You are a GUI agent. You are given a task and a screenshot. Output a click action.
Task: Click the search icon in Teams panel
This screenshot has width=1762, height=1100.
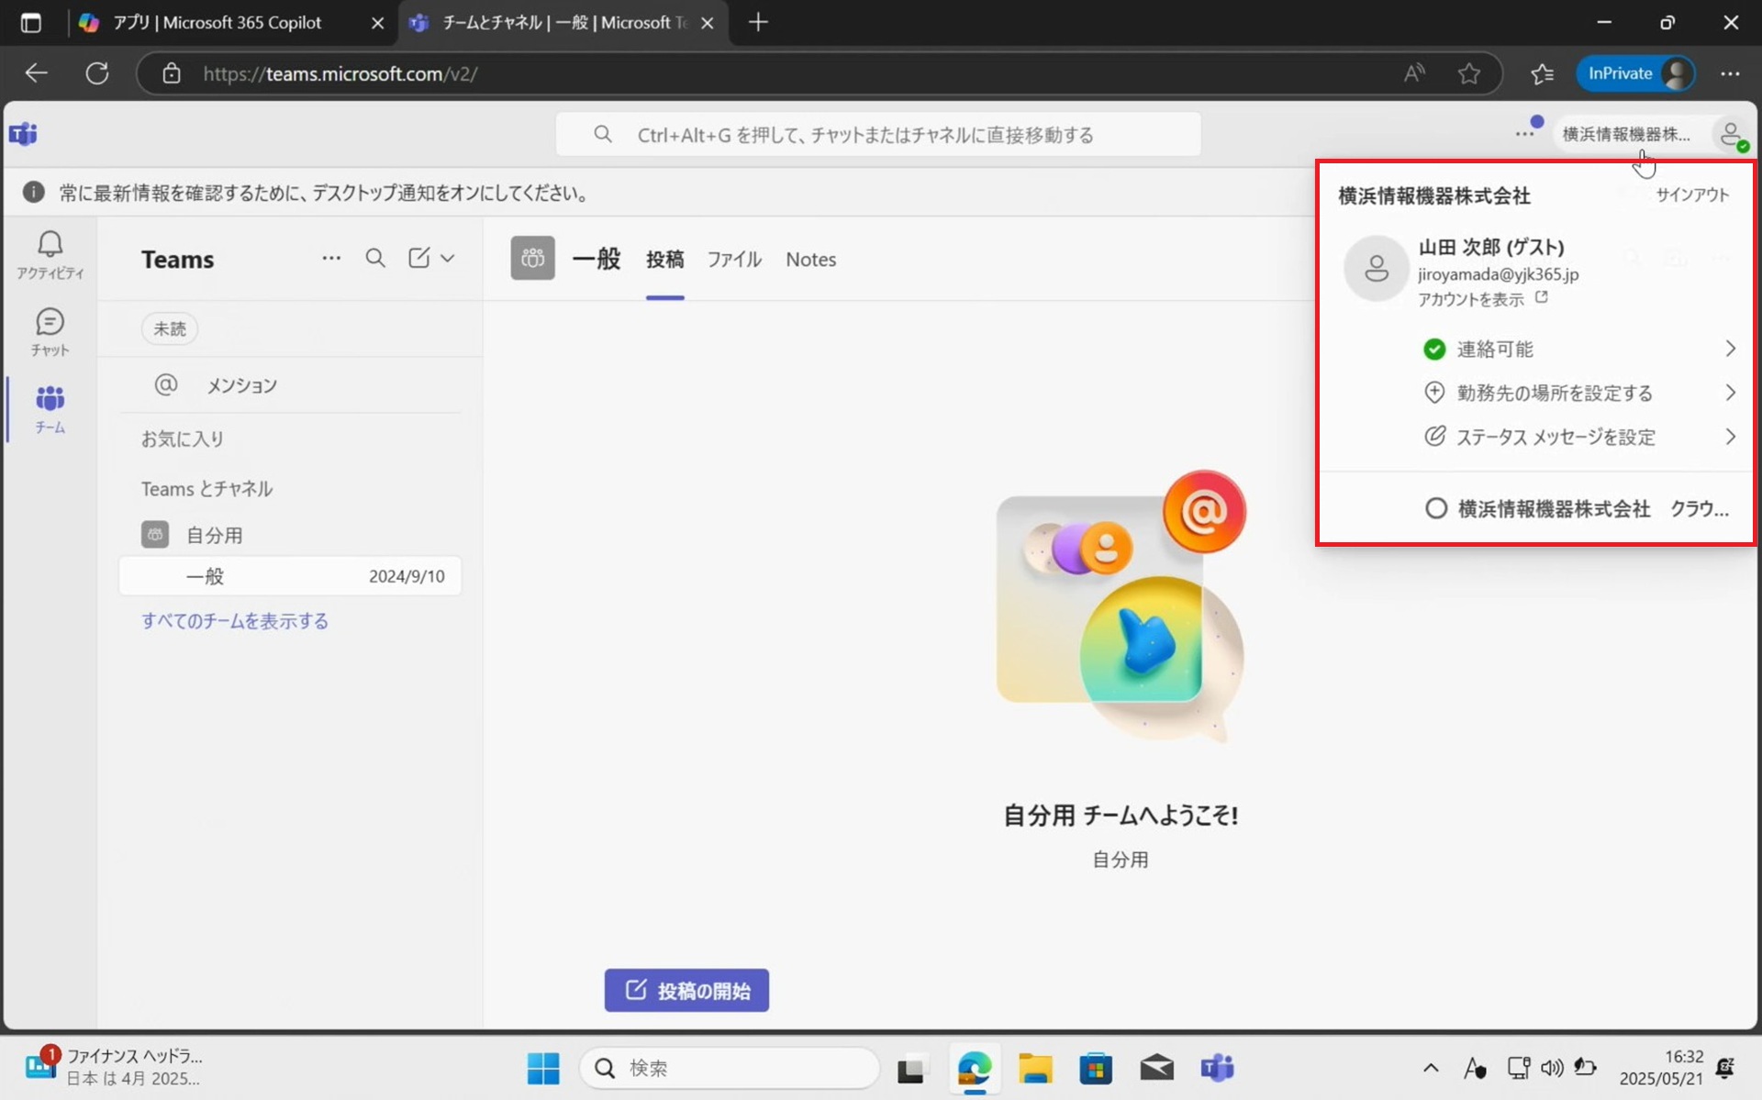tap(375, 259)
